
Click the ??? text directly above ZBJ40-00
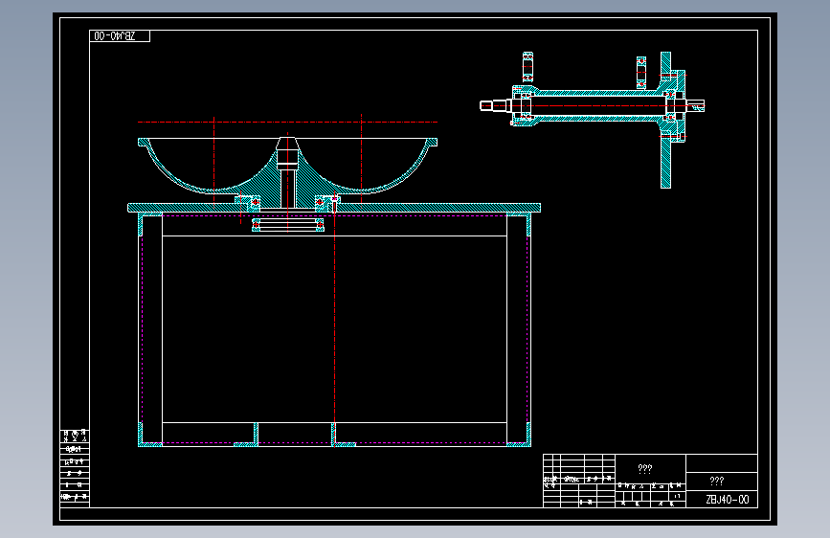coord(717,481)
